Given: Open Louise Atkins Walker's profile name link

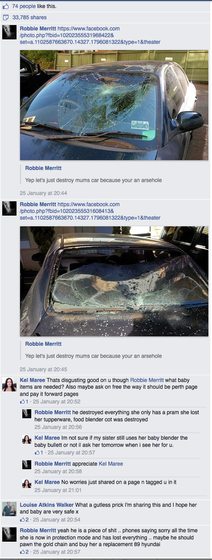Looking at the screenshot, I should 47,505.
